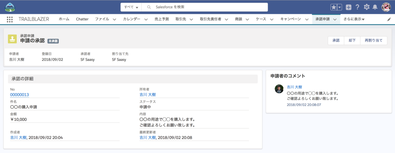Screen dimensions: 395x153
Task: Open 所有者 吉川 大樹 link
Action: [x=148, y=95]
